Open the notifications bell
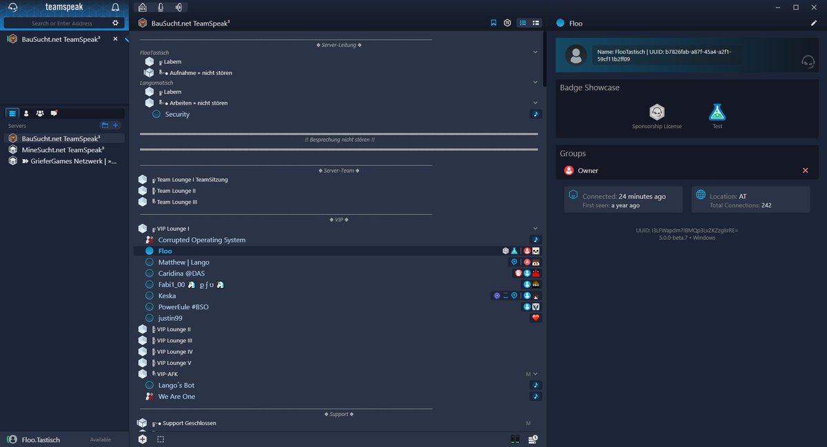827x447 pixels. point(116,8)
